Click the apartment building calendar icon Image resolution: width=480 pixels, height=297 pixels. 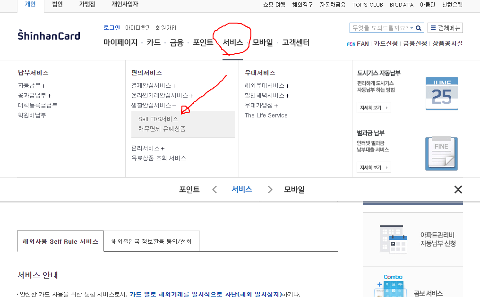click(x=394, y=239)
